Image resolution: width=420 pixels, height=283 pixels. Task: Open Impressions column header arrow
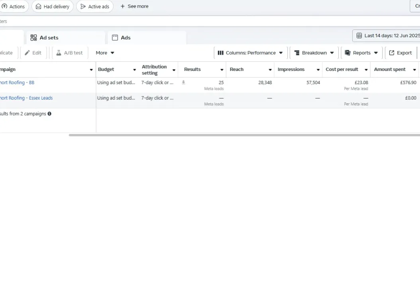pos(318,70)
